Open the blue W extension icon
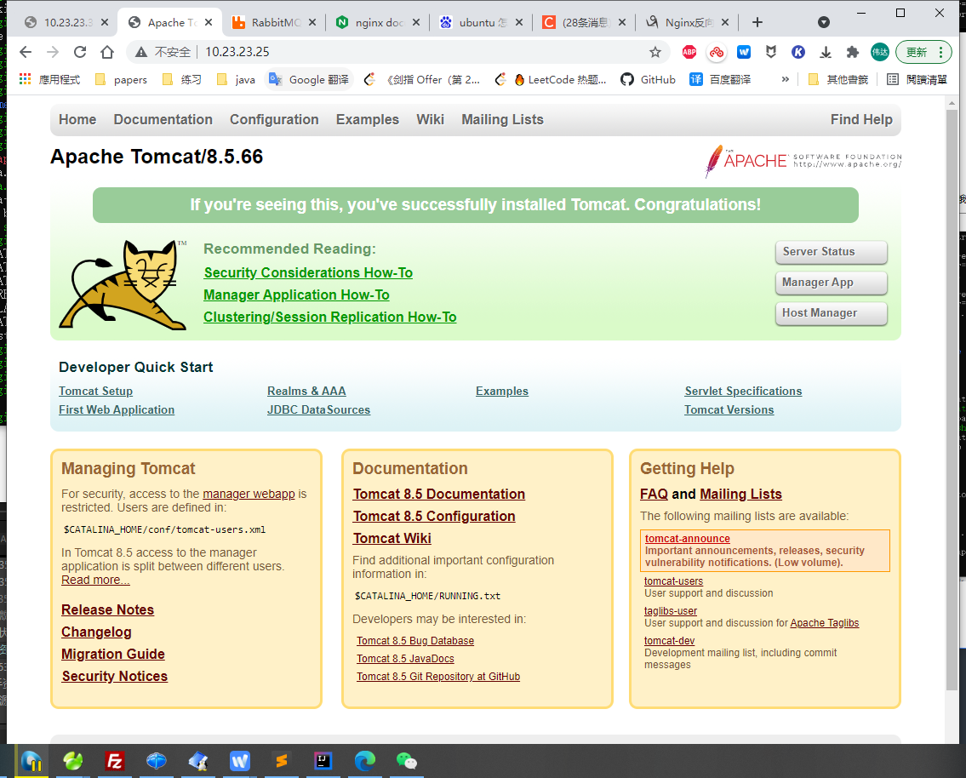 744,53
